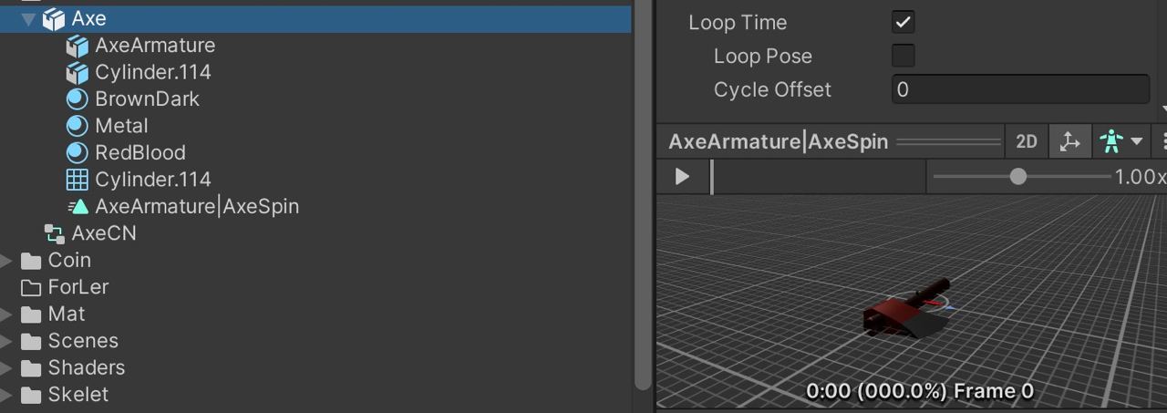Click the frame readout 0:00 (000.0%) Frame 0
The height and width of the screenshot is (413, 1167).
920,392
